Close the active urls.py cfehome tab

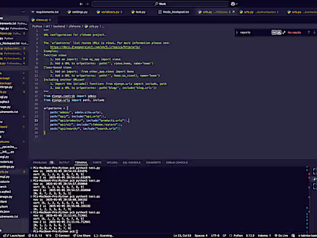pos(233,12)
